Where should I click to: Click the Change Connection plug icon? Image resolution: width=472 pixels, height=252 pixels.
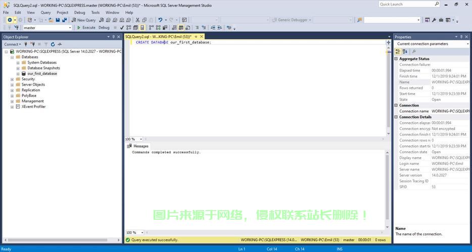click(x=17, y=28)
